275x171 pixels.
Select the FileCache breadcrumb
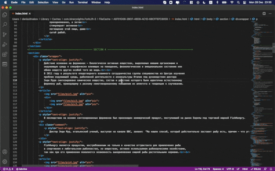(105, 19)
